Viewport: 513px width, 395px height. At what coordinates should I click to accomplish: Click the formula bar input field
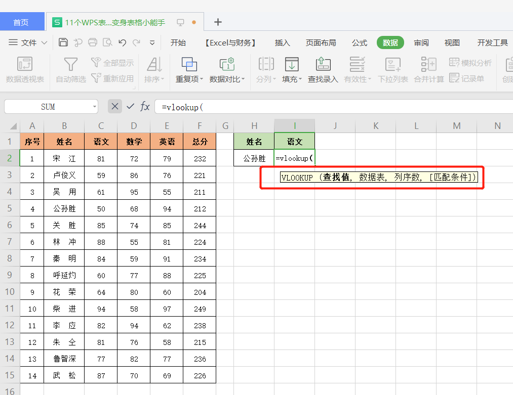pyautogui.click(x=334, y=107)
